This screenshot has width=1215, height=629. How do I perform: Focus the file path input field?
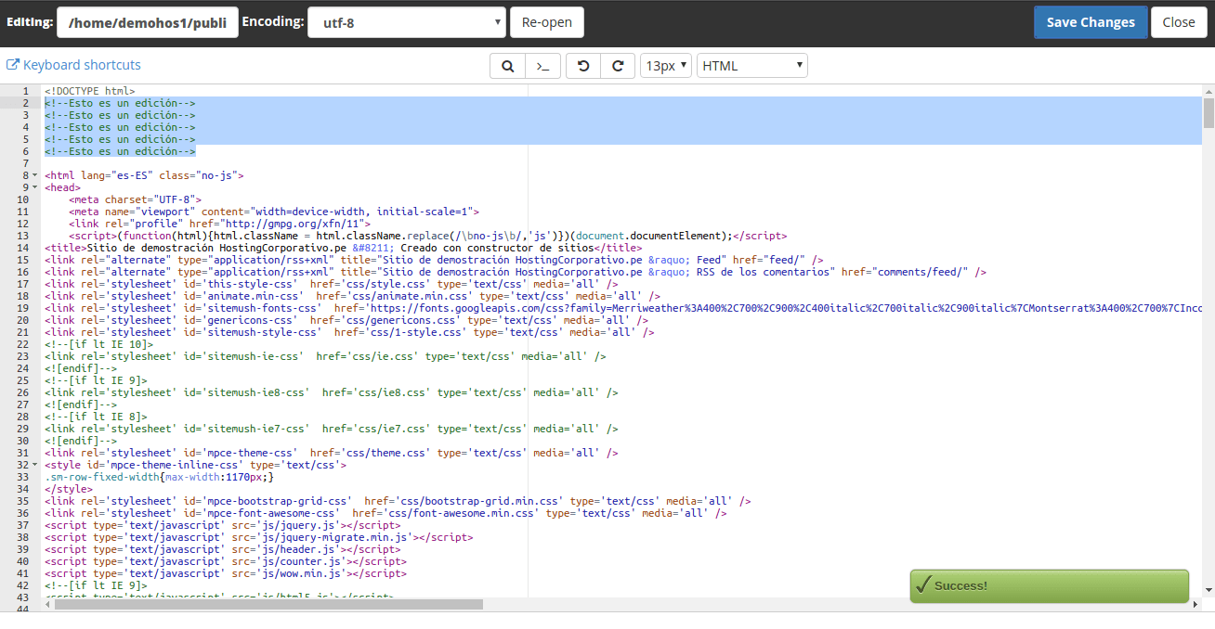point(148,22)
